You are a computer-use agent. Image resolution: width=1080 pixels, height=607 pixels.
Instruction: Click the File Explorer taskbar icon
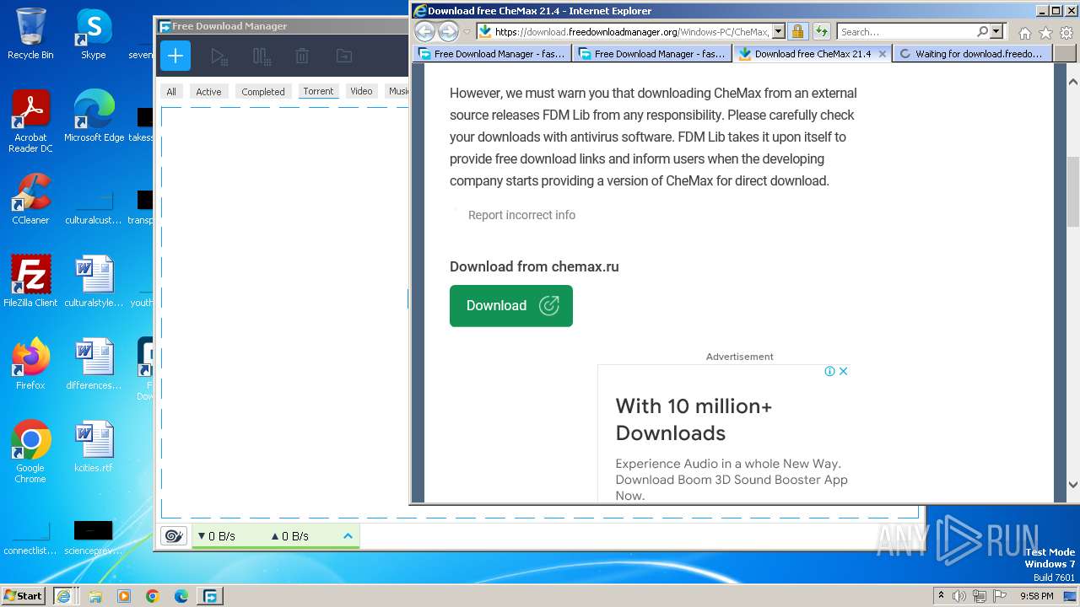[95, 596]
